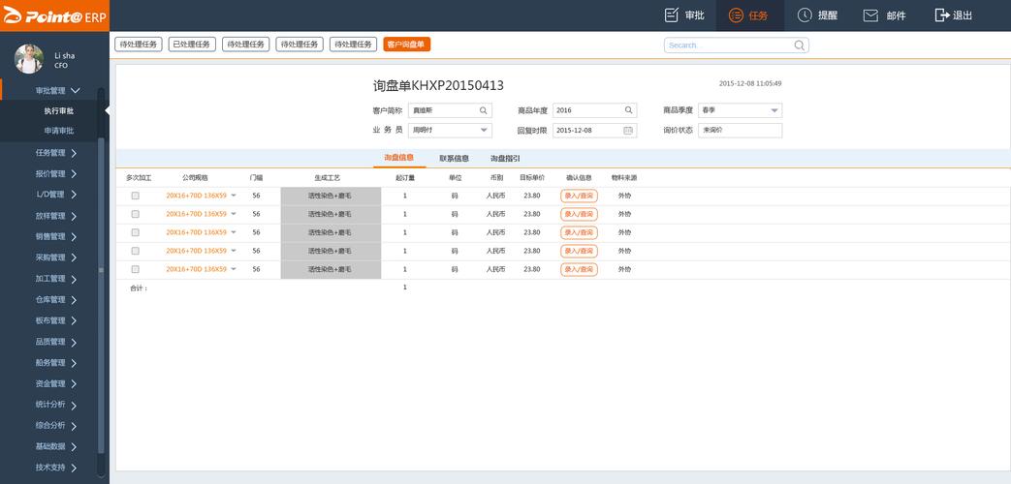
Task: Open calendar icon in 回复时限 field
Action: 628,130
